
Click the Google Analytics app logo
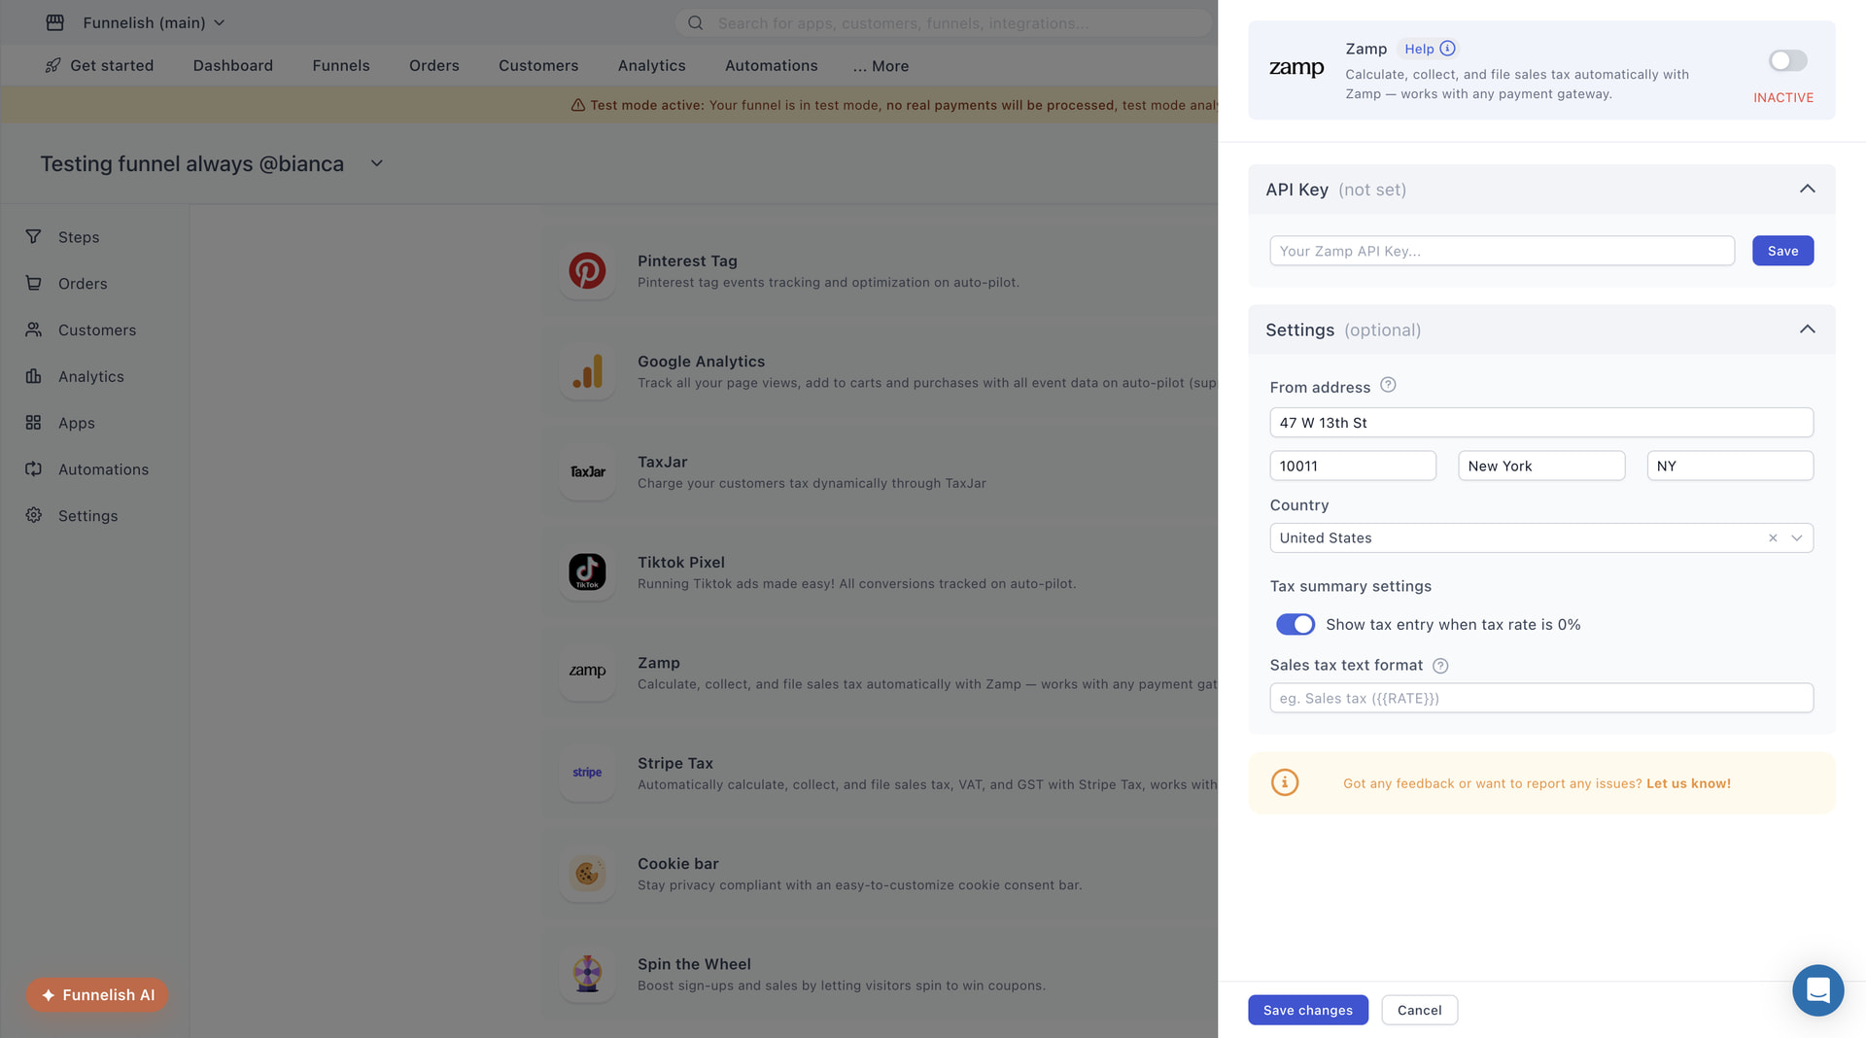(x=587, y=371)
